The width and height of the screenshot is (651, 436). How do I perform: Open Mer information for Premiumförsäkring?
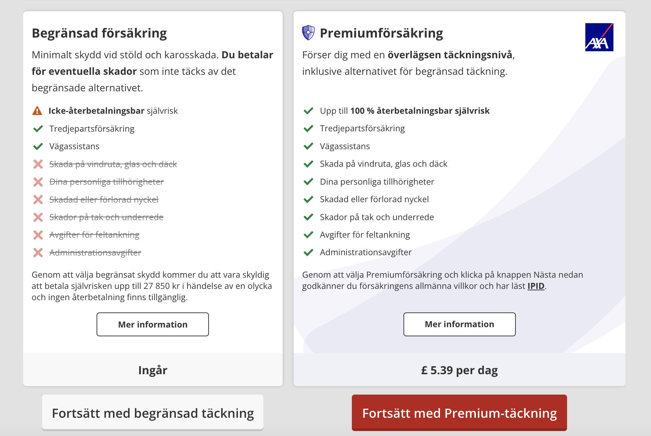click(x=459, y=324)
